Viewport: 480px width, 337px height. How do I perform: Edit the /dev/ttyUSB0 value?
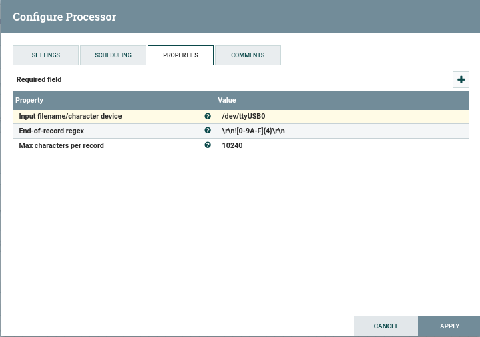[x=317, y=116]
